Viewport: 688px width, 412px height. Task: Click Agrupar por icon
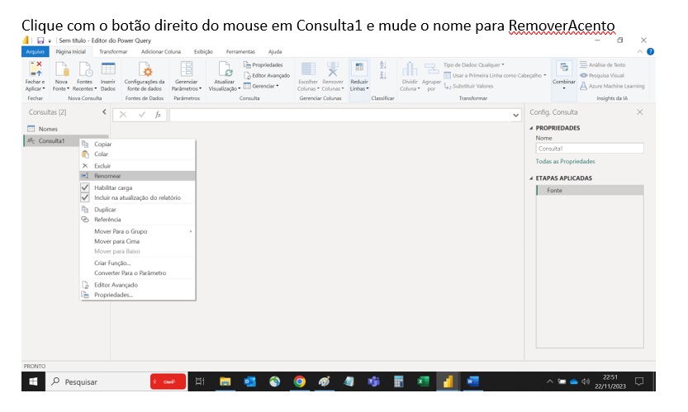431,69
